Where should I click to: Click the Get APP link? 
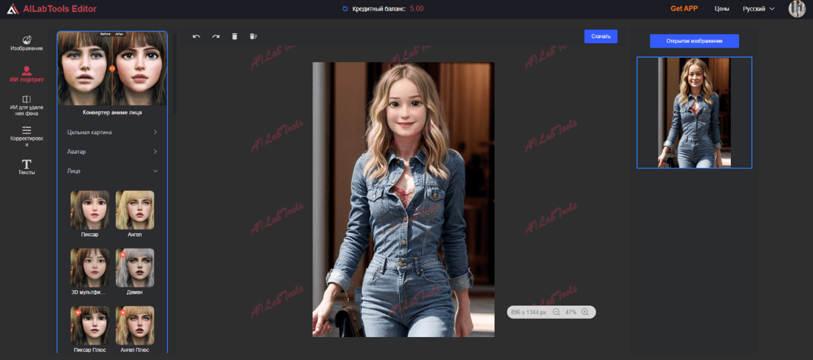tap(685, 9)
